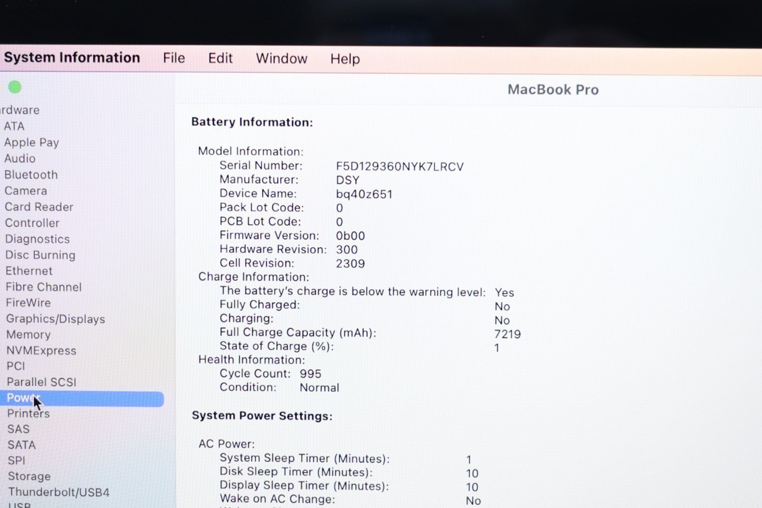Click the AC Power label
The width and height of the screenshot is (762, 508).
coord(227,444)
